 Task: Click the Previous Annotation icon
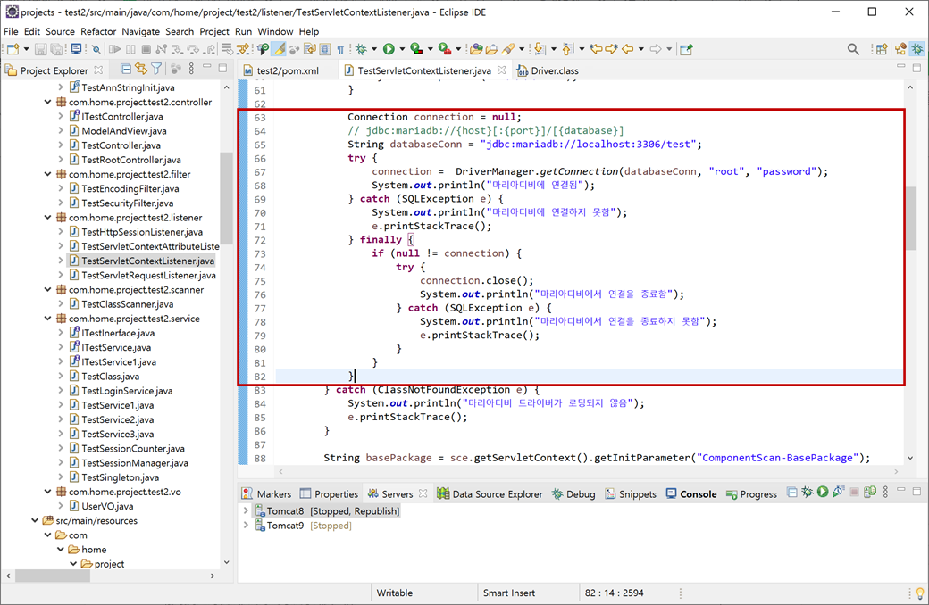click(x=566, y=49)
